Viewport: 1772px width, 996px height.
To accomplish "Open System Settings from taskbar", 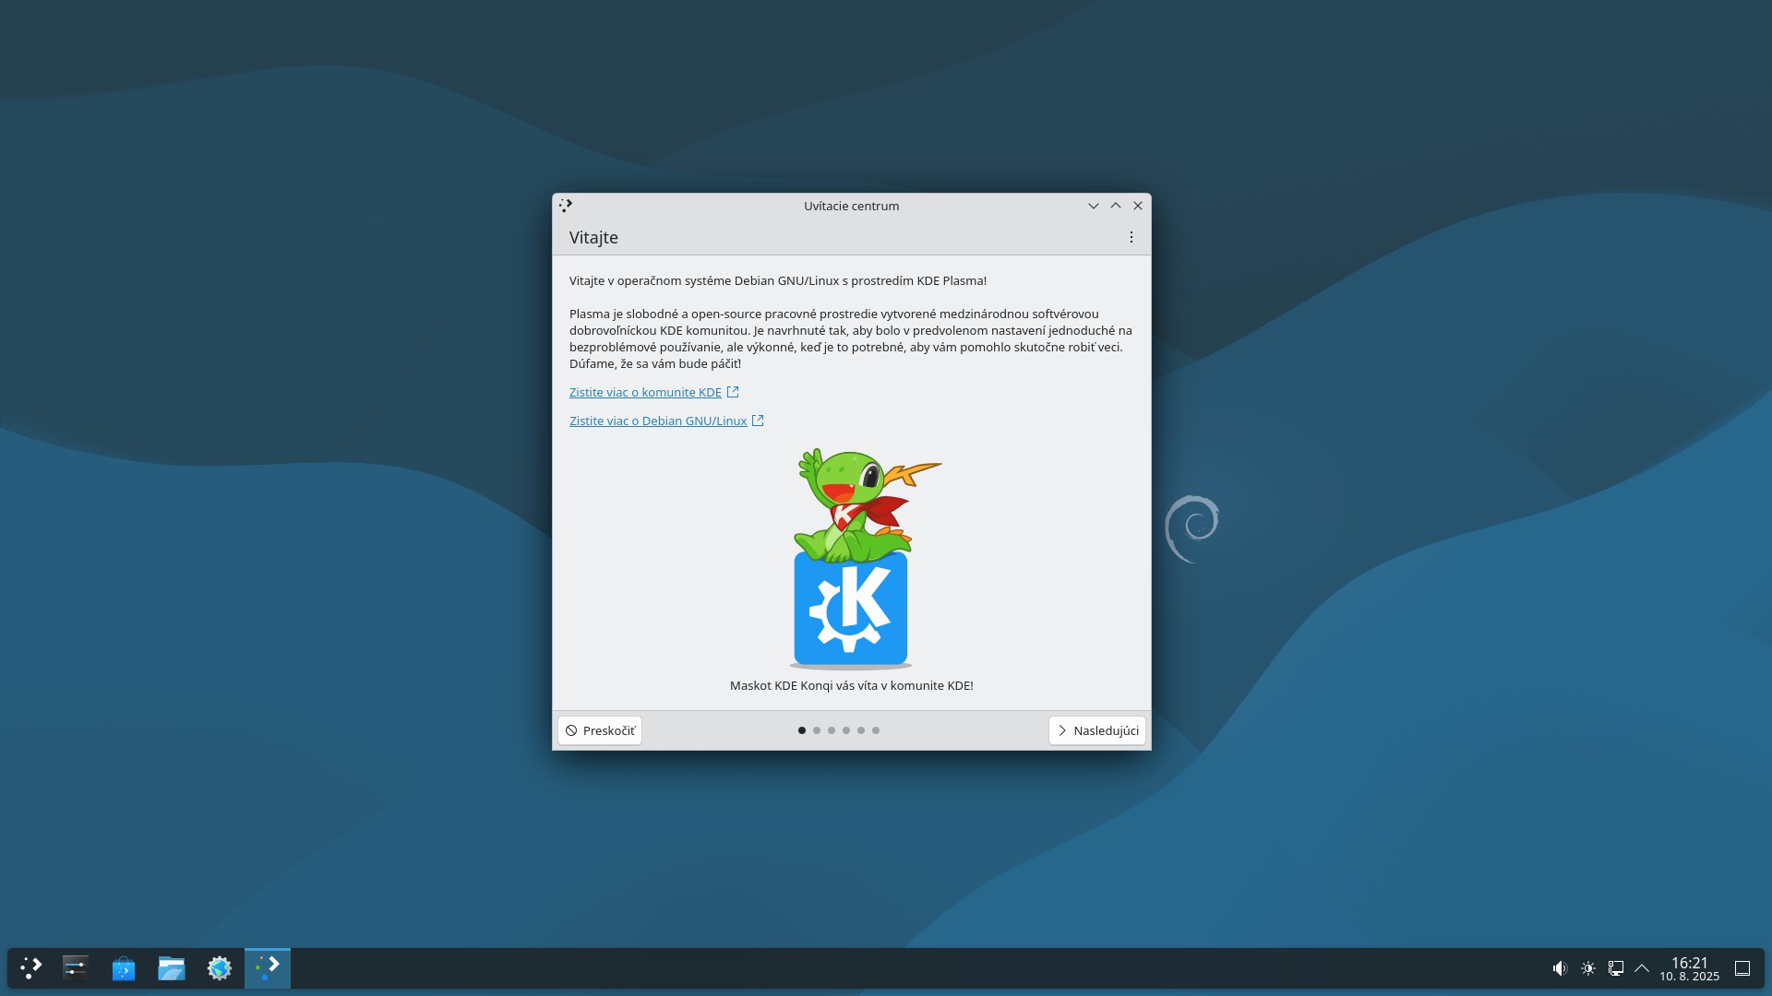I will point(76,968).
